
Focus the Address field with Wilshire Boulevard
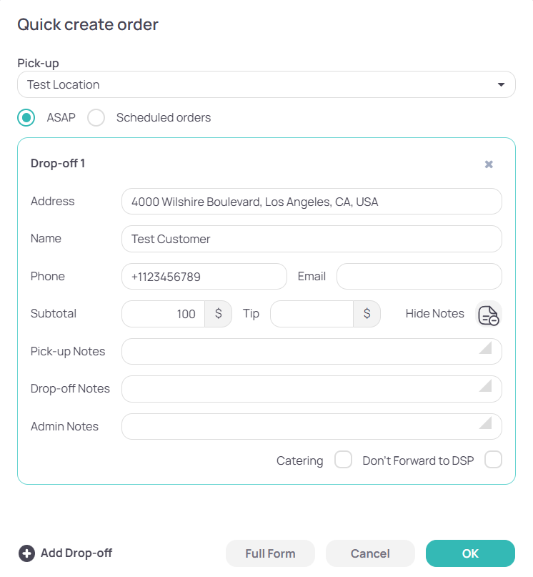pos(312,202)
